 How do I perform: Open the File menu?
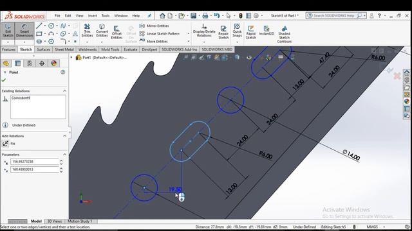[57, 15]
